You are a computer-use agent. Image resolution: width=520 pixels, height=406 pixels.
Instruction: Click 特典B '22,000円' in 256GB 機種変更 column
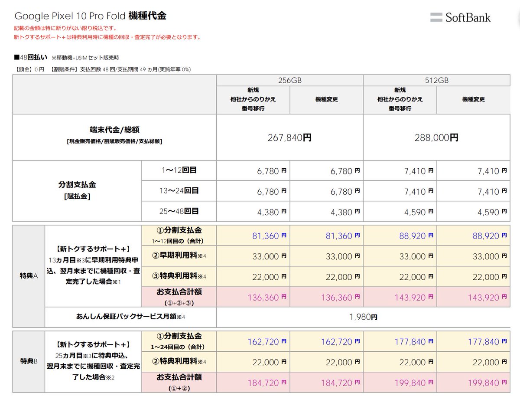tap(343, 362)
